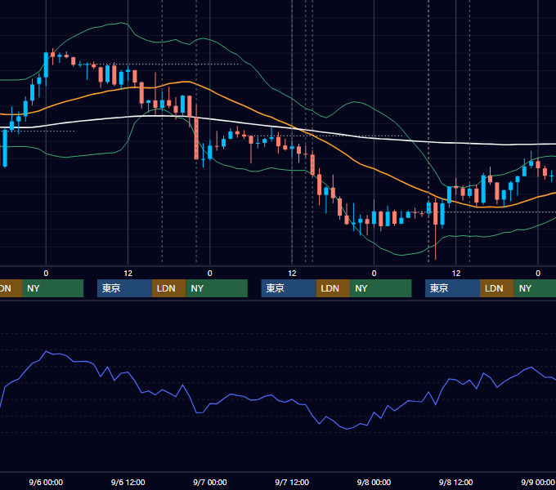Select the 9/7 12:00 date label
This screenshot has width=556, height=490.
tap(292, 482)
